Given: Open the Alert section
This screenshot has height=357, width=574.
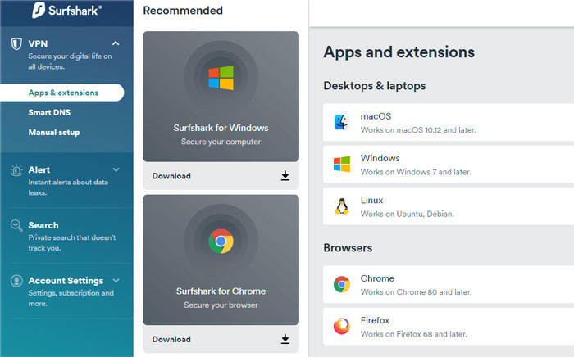Looking at the screenshot, I should pyautogui.click(x=39, y=170).
